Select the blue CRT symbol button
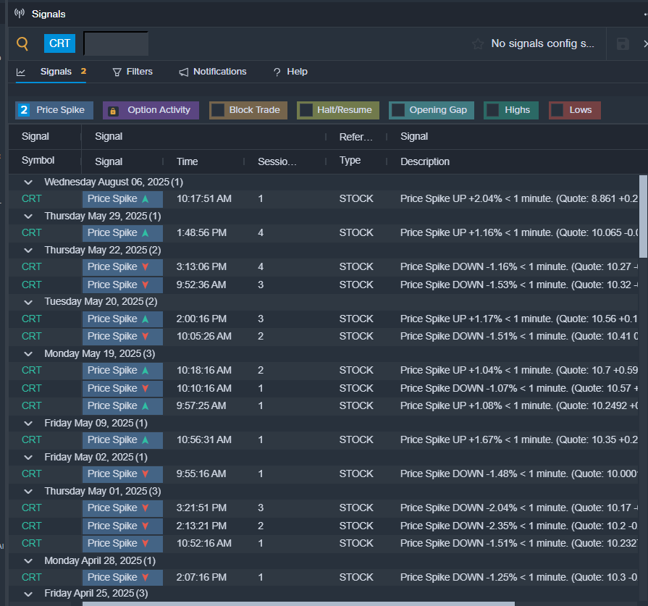648x606 pixels. [59, 43]
